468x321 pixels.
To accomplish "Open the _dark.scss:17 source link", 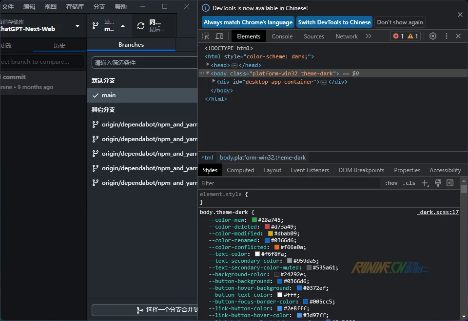I will click(438, 212).
